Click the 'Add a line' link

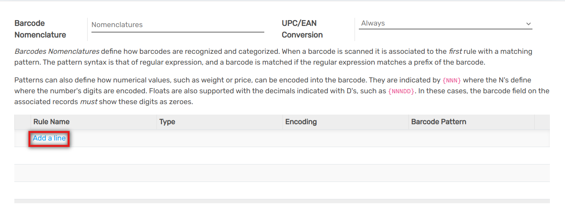[x=49, y=138]
